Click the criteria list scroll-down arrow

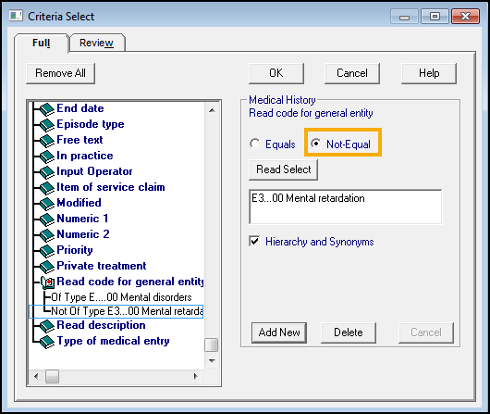[x=212, y=361]
